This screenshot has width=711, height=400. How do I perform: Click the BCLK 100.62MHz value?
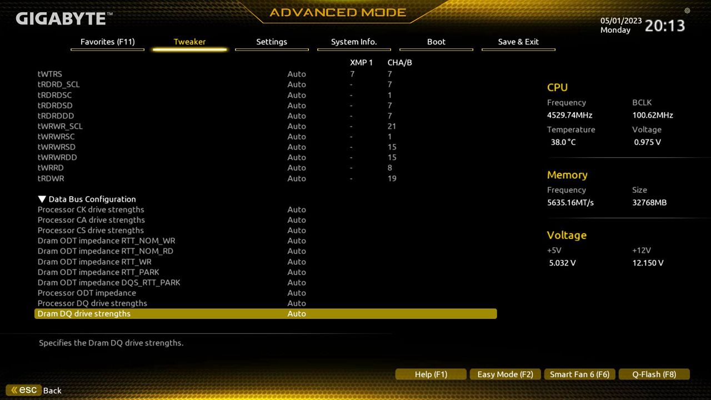(652, 116)
